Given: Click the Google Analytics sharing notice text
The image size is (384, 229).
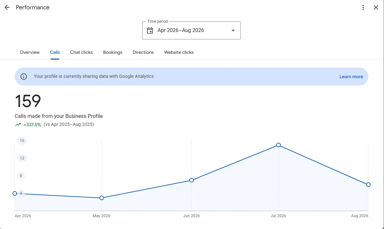Looking at the screenshot, I should (94, 77).
